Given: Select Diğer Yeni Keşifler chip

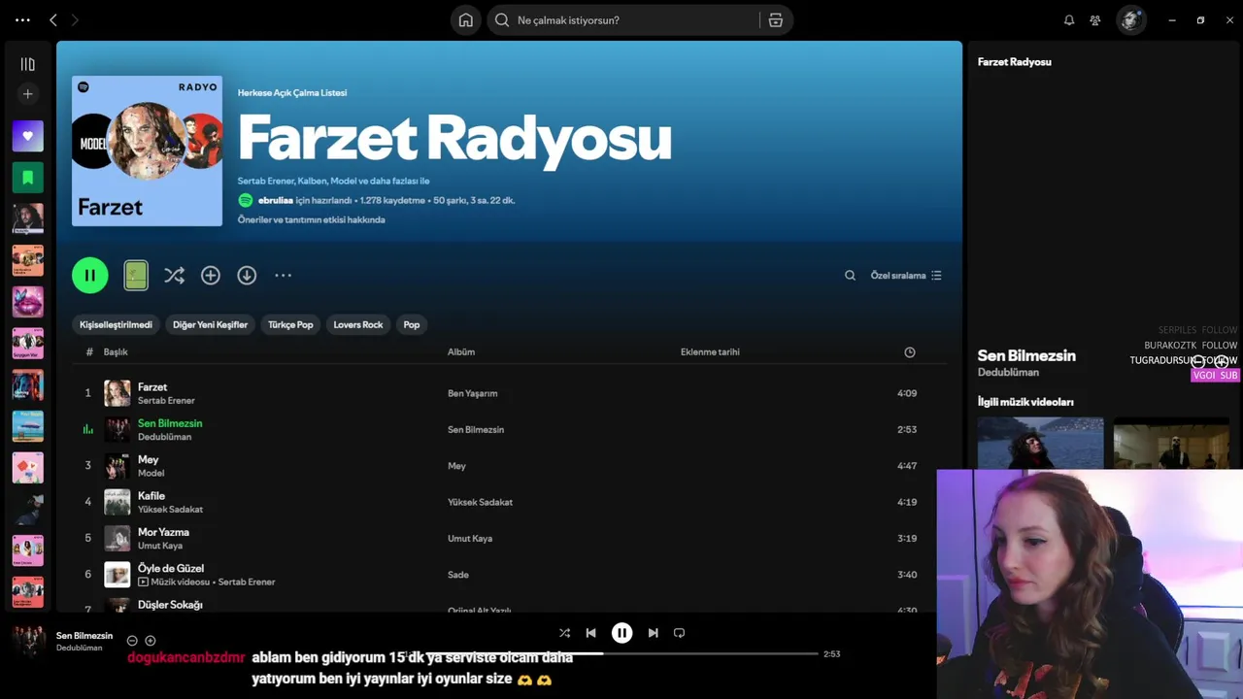Looking at the screenshot, I should [210, 324].
